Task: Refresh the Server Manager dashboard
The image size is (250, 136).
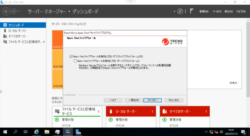Action: coord(180,11)
